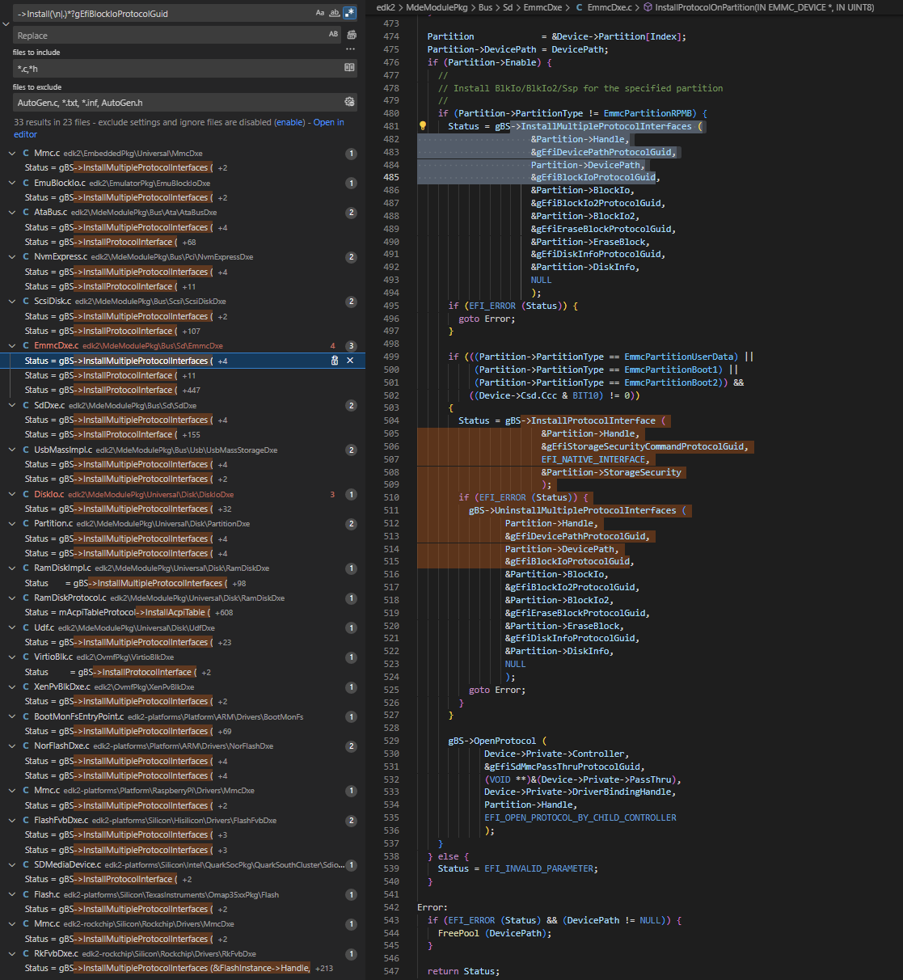Toggle exclude settings and ignore files gear
This screenshot has width=903, height=980.
click(350, 102)
